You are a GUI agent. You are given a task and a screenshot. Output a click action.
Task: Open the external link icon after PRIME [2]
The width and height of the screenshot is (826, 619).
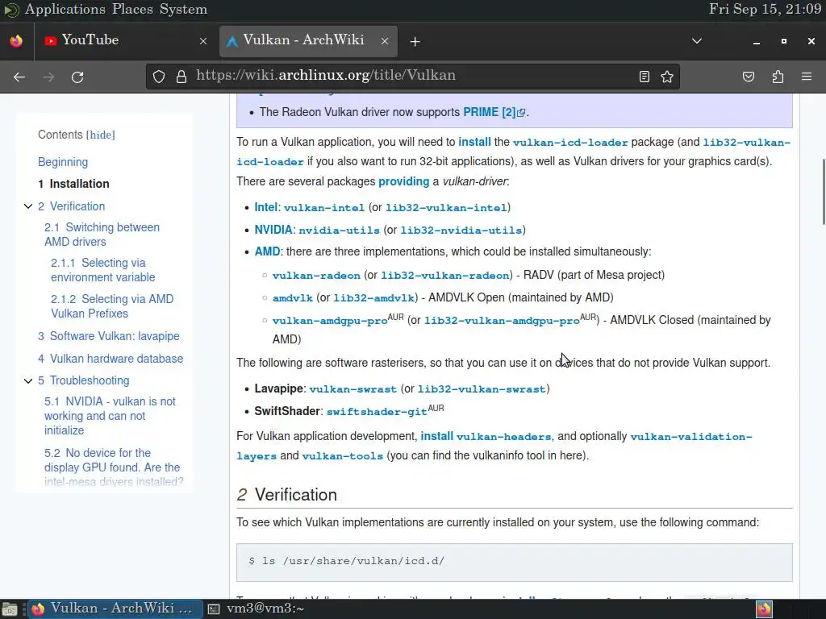coord(521,113)
